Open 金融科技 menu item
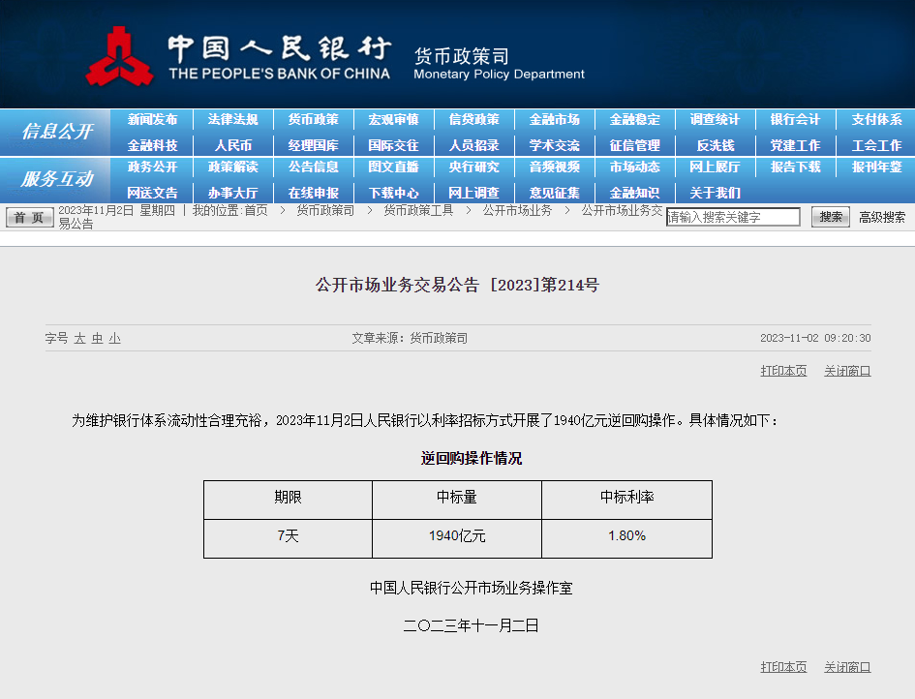Screen dimensions: 915x699 (152, 145)
